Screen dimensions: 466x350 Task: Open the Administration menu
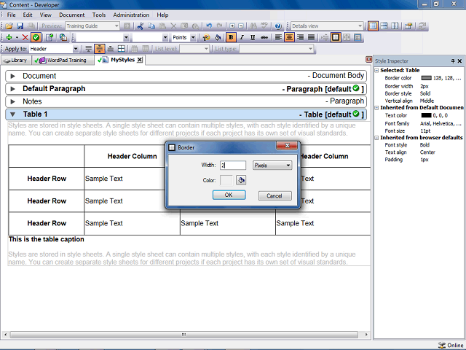click(131, 15)
